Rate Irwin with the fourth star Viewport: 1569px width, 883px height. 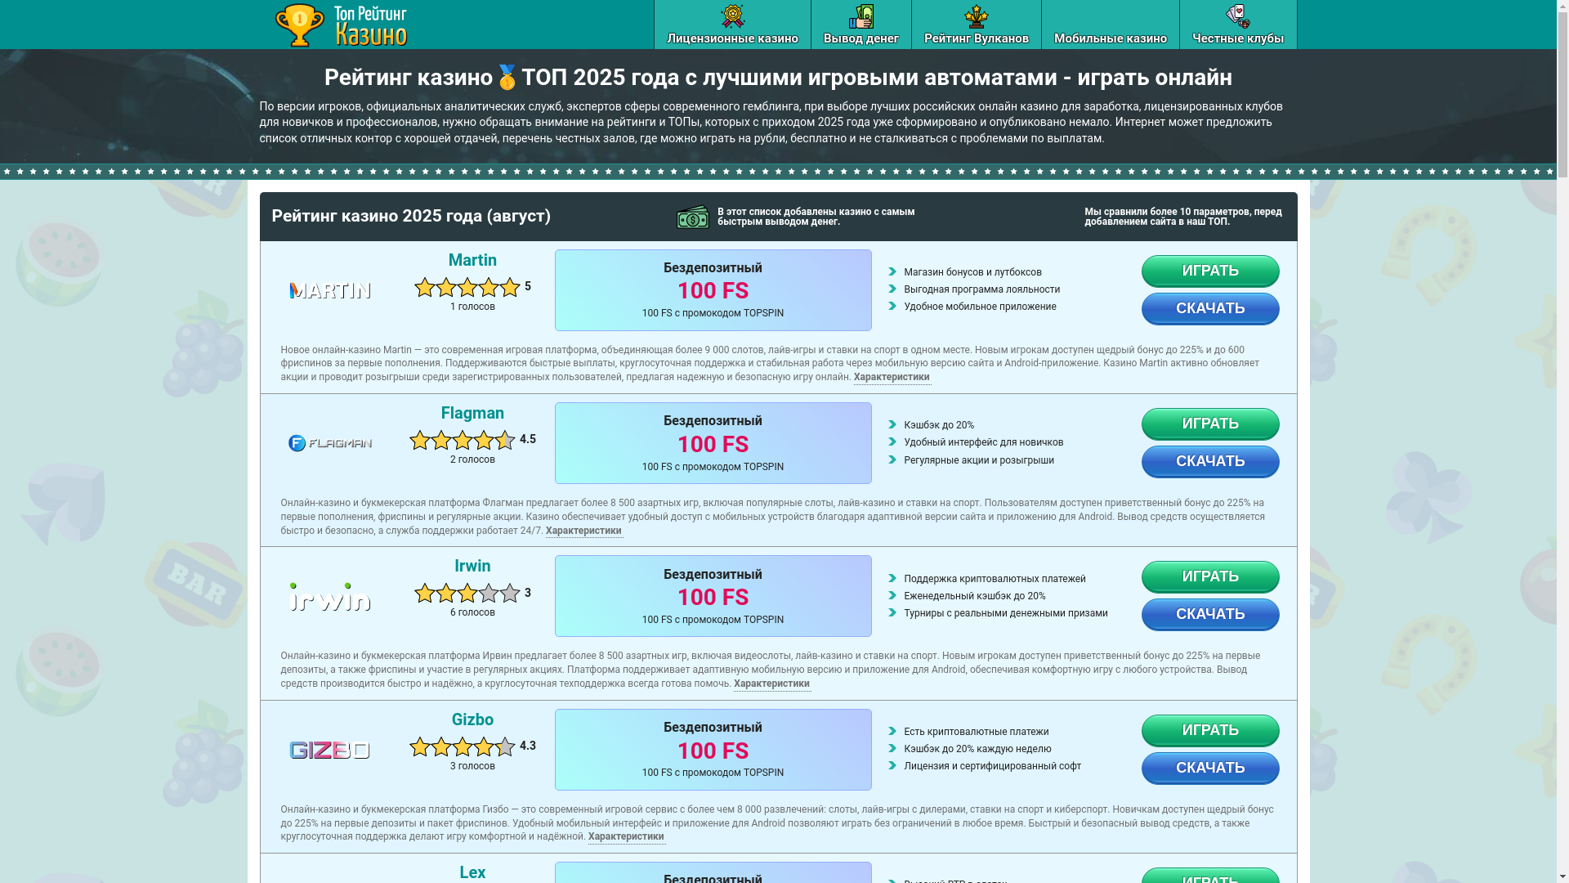(x=489, y=593)
